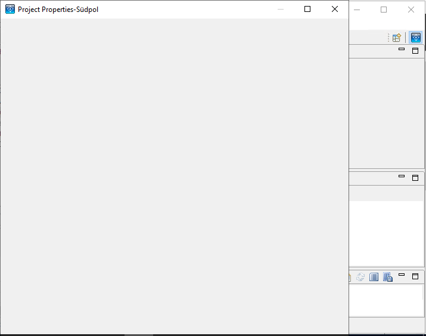Click the disabled refresh arrows icon
The width and height of the screenshot is (426, 336).
(360, 277)
